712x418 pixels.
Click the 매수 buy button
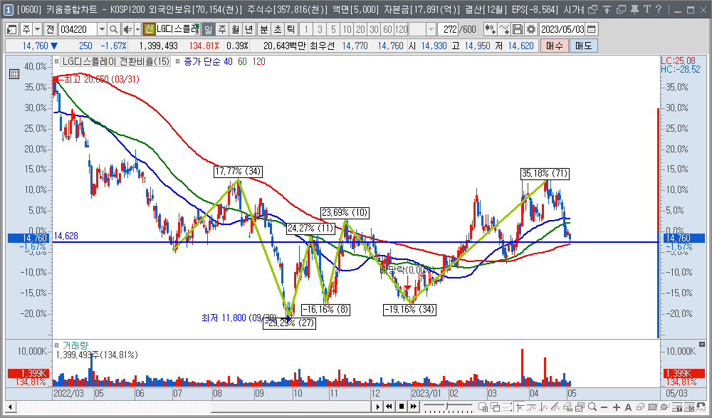(554, 46)
